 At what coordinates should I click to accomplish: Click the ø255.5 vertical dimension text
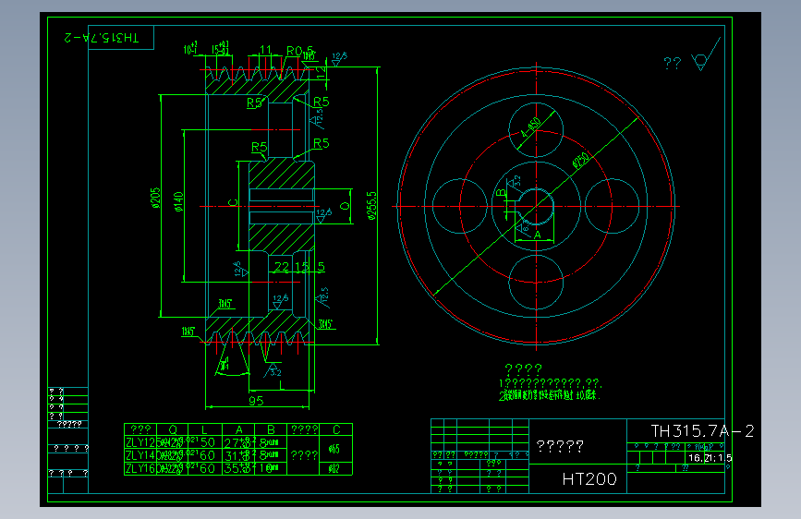point(372,206)
